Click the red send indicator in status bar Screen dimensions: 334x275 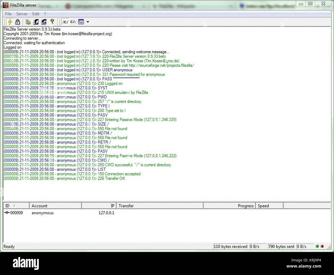click(x=322, y=246)
